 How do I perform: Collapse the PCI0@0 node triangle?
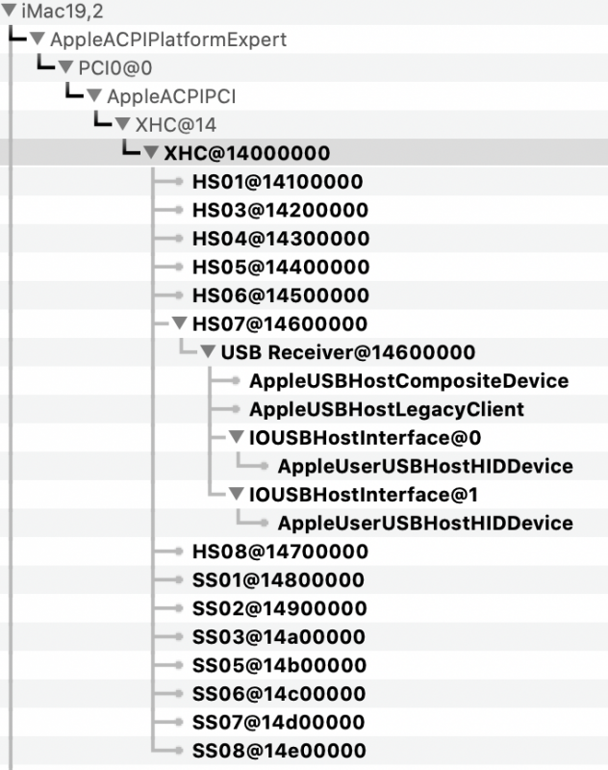(x=65, y=68)
